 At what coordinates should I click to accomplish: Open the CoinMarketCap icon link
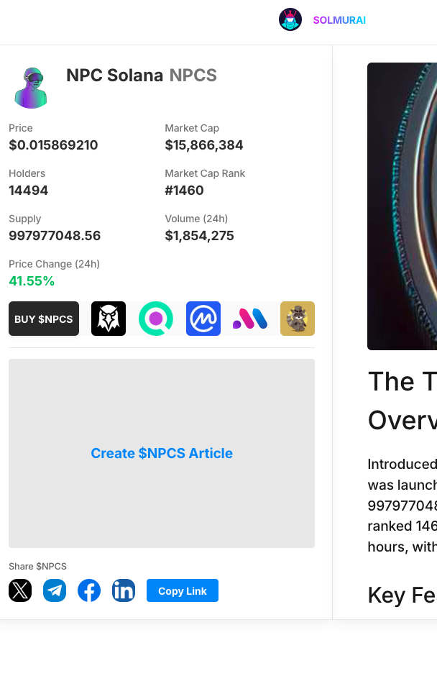pos(203,319)
